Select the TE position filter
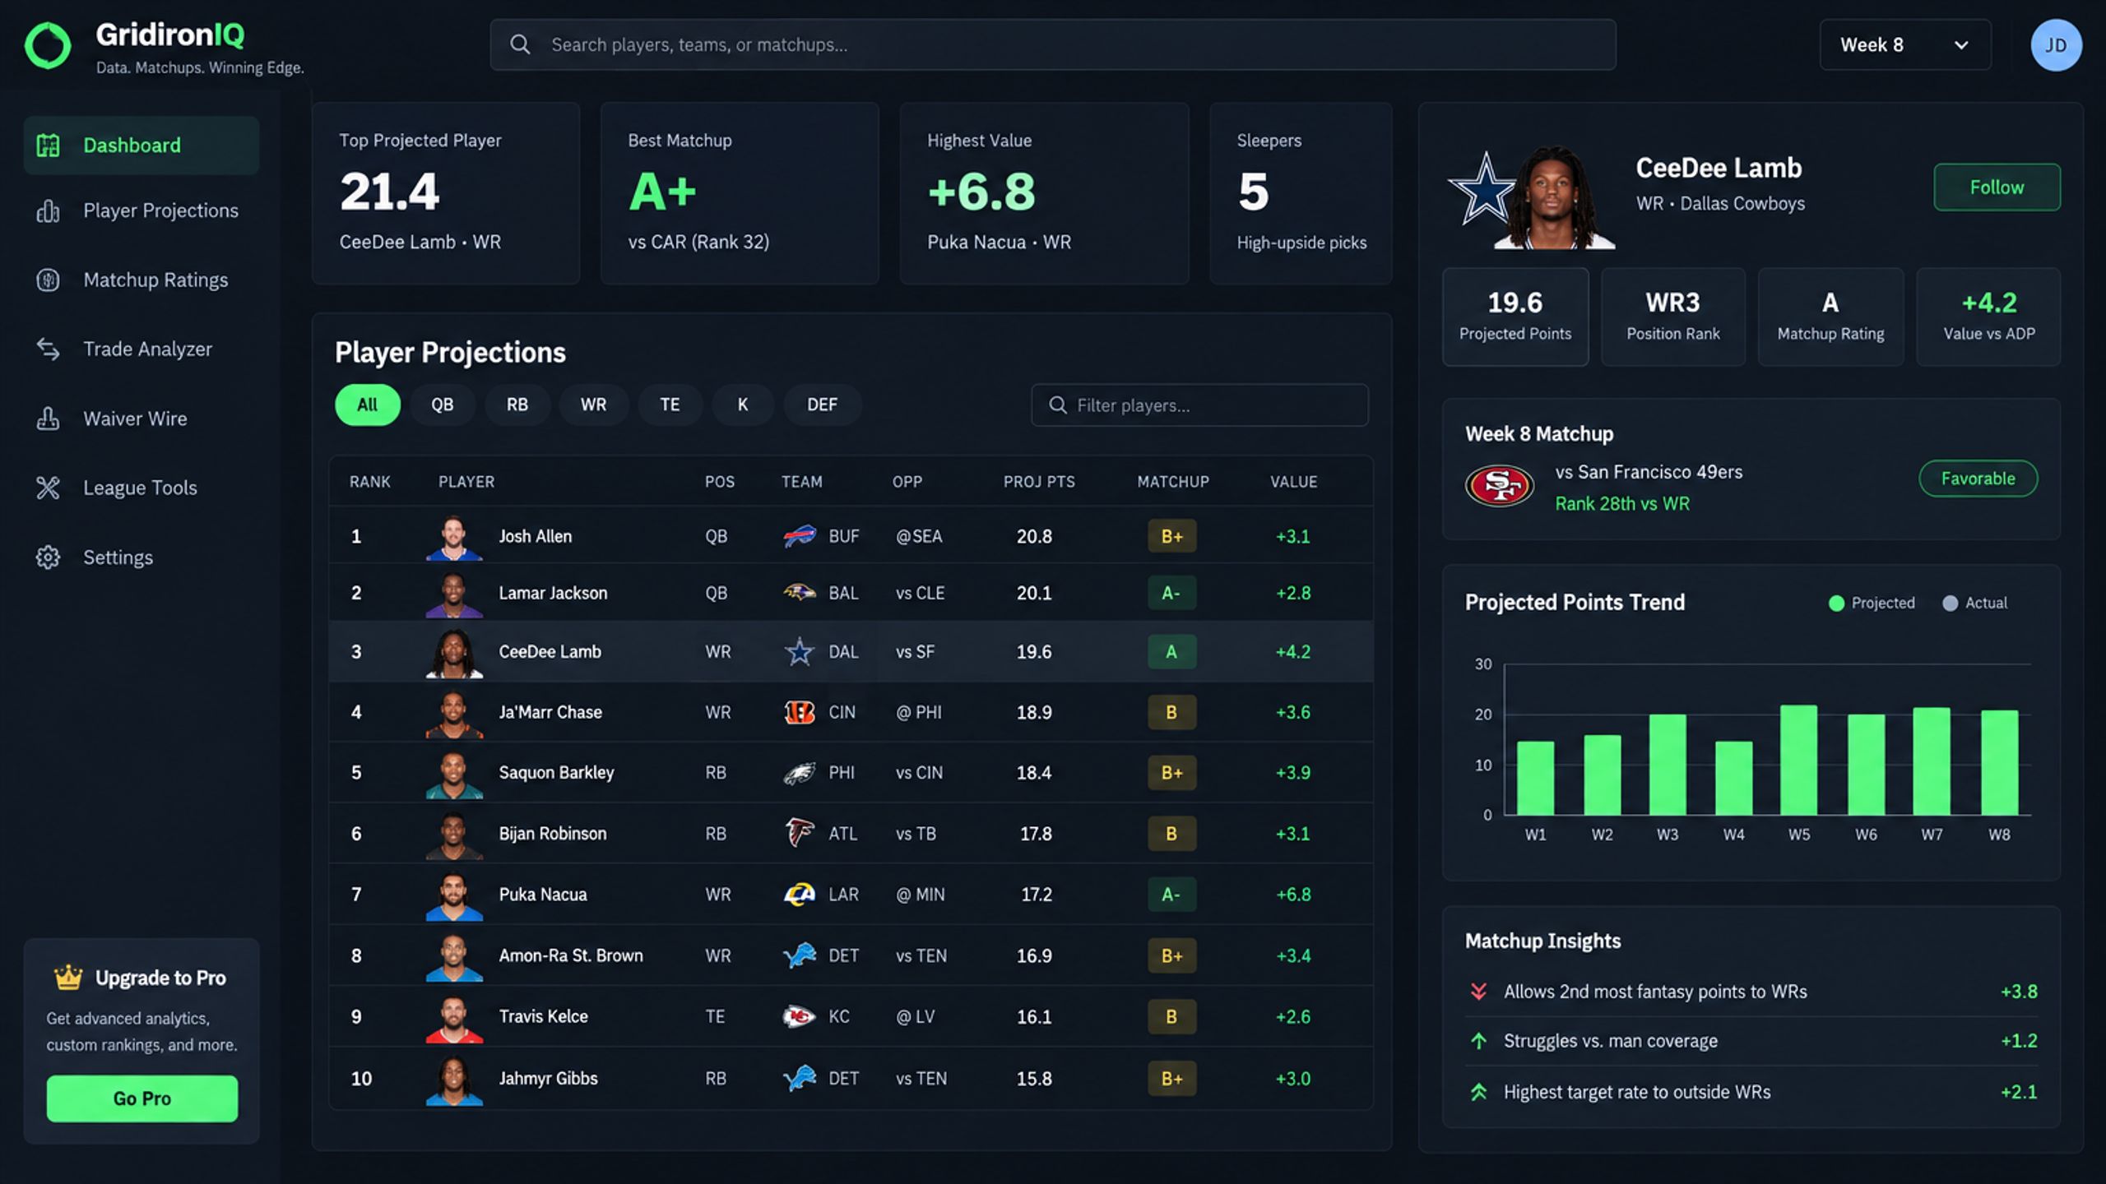Screen dimensions: 2106x1184 (x=670, y=405)
